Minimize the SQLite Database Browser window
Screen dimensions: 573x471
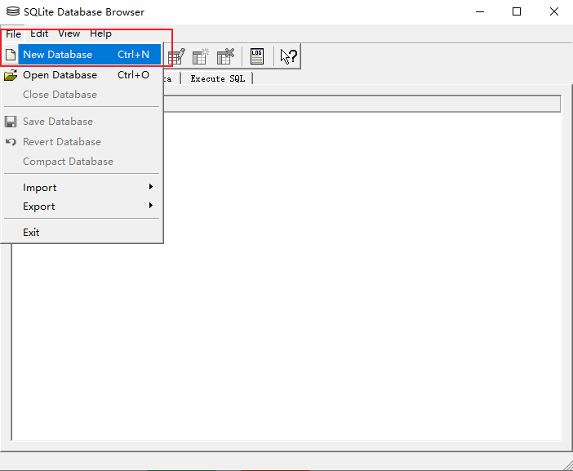[x=480, y=11]
